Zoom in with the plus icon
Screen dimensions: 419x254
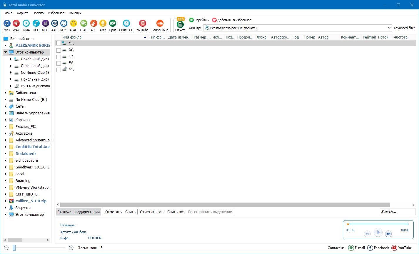click(x=71, y=248)
